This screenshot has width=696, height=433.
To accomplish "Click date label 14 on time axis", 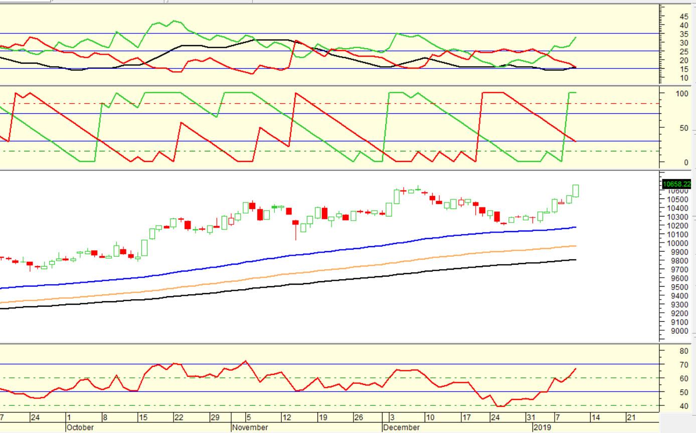I will (x=595, y=417).
